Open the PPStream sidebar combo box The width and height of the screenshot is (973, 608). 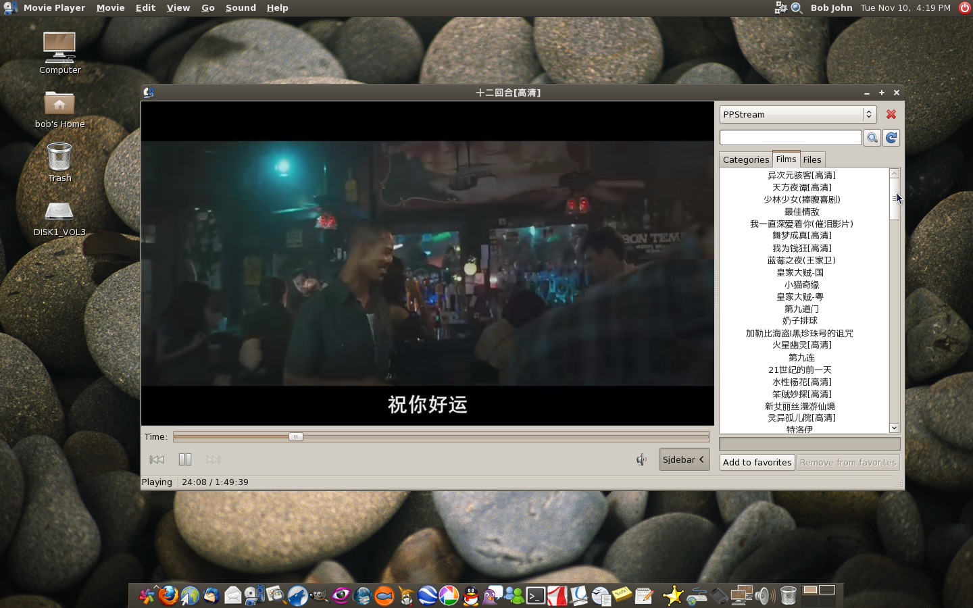pyautogui.click(x=798, y=114)
